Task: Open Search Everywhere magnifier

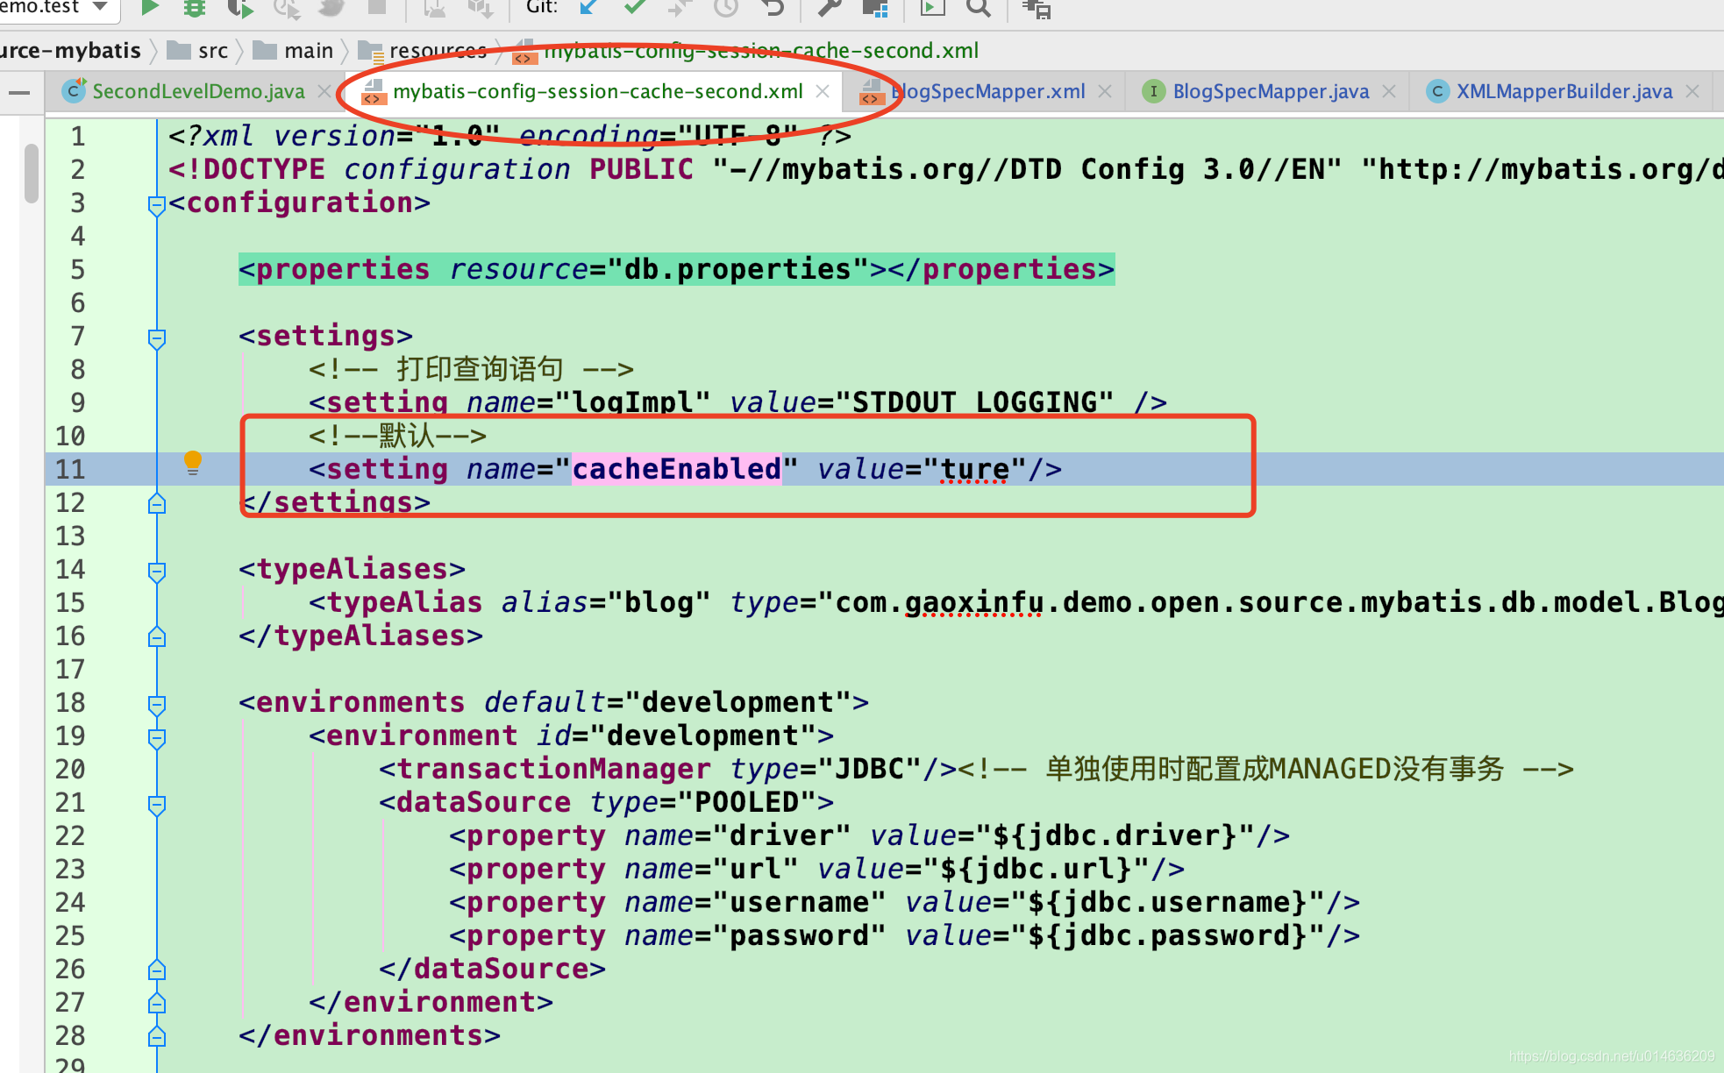Action: tap(978, 8)
